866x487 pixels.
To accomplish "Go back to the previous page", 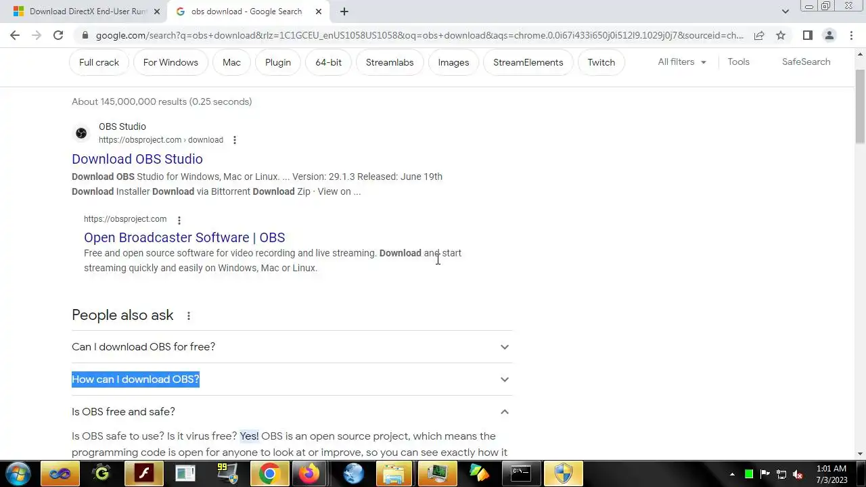I will coord(15,35).
